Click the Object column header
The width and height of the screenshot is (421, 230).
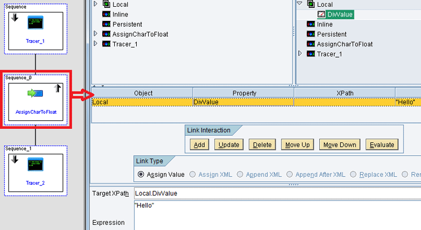click(x=143, y=93)
